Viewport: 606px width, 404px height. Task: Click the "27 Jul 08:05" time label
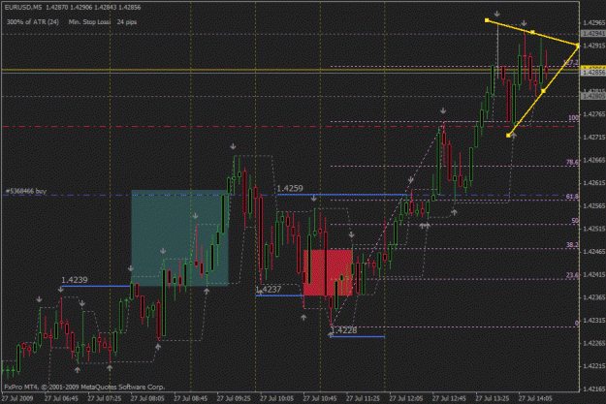point(147,398)
